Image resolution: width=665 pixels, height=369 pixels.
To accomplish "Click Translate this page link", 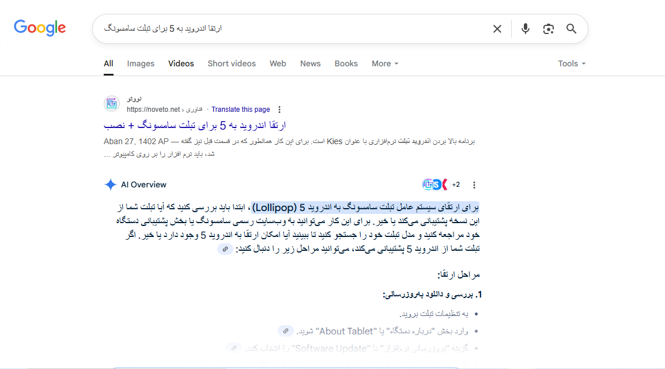I will click(x=240, y=110).
